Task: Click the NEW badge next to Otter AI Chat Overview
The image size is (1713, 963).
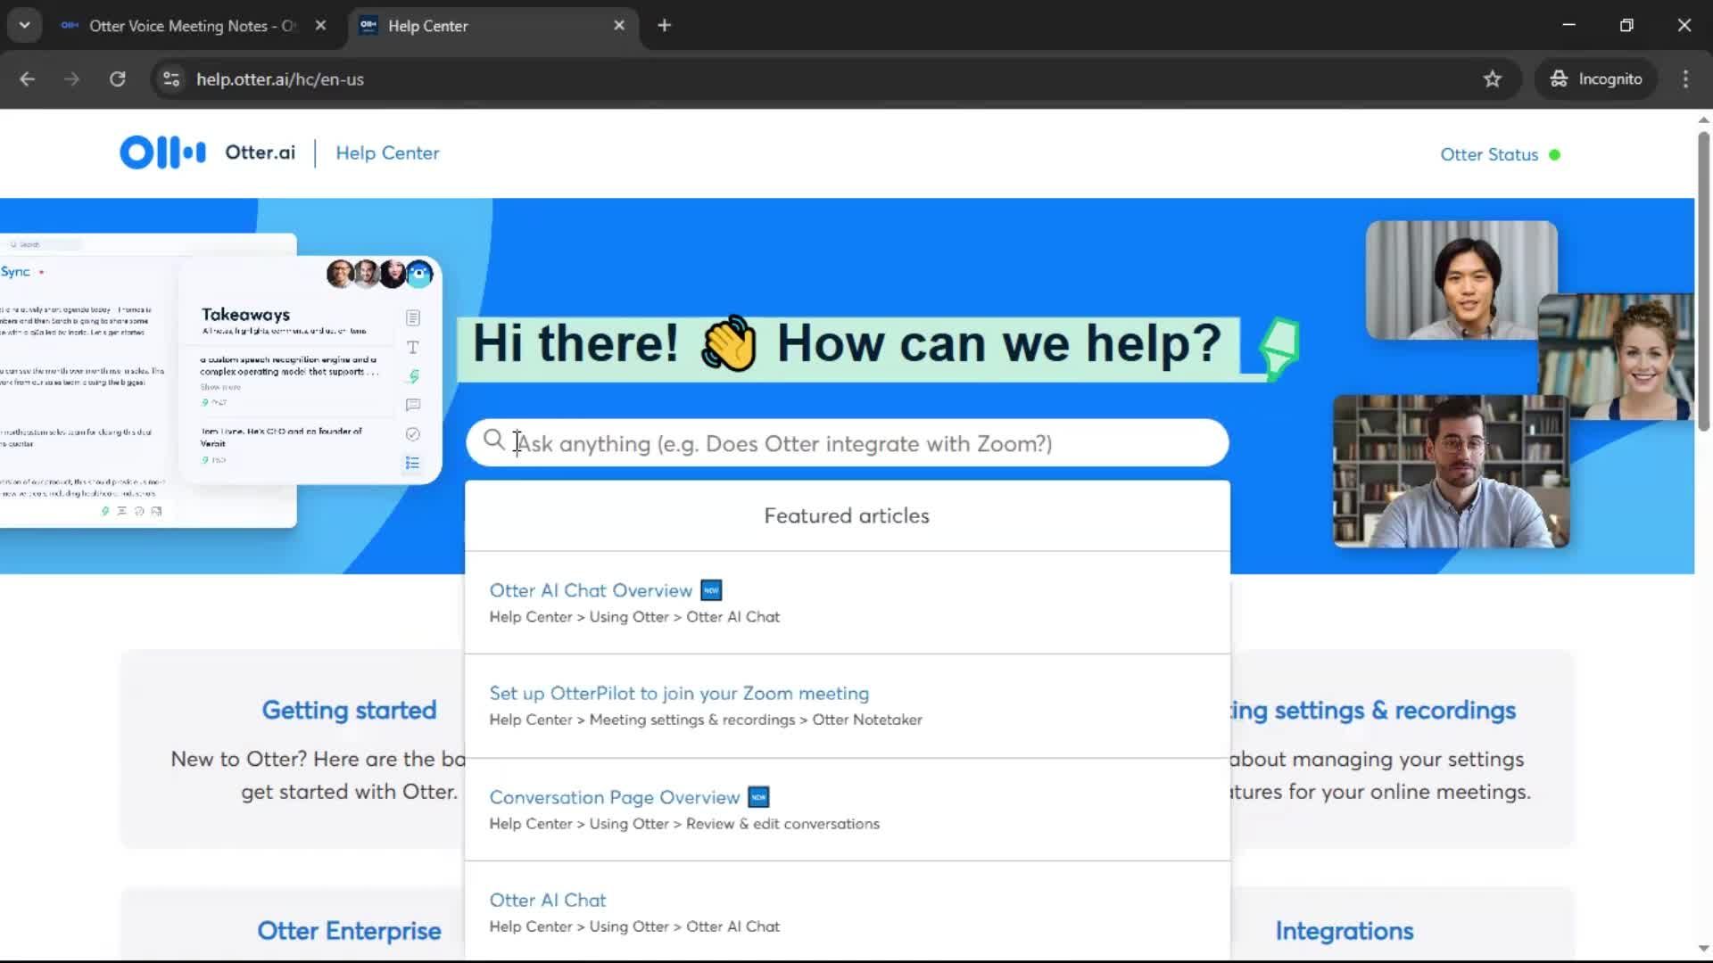Action: coord(711,590)
